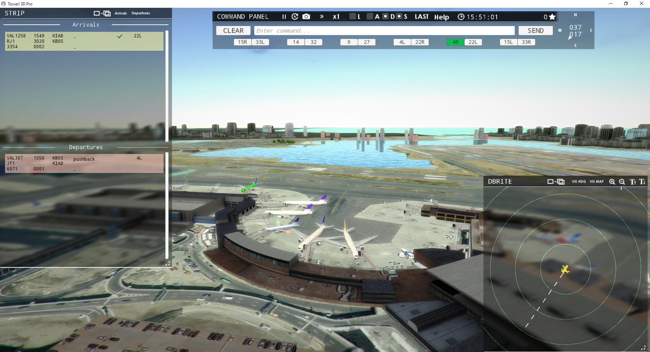This screenshot has width=650, height=352.
Task: Pause the simulation in the Command Panel
Action: 283,16
